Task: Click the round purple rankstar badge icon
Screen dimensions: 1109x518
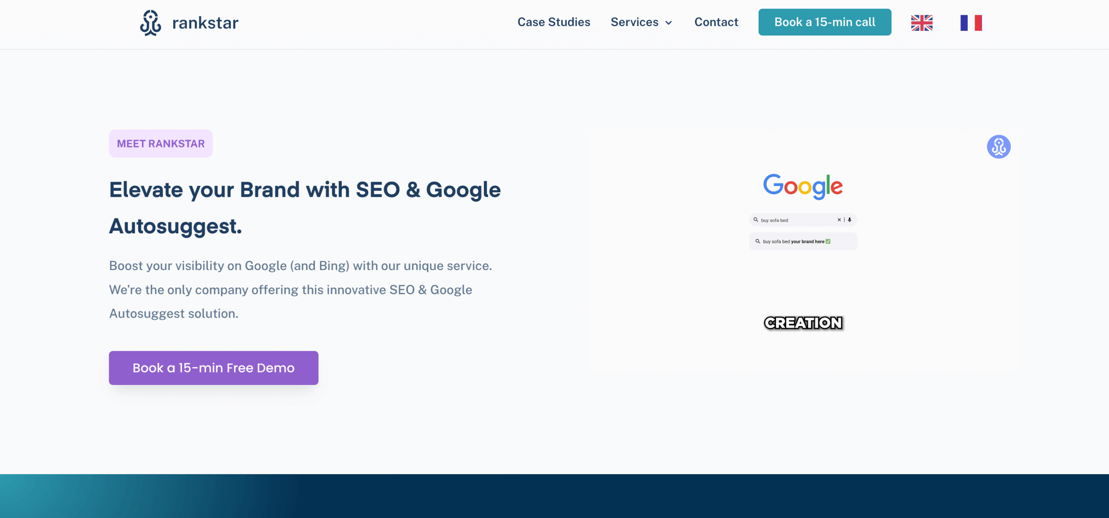Action: [999, 147]
